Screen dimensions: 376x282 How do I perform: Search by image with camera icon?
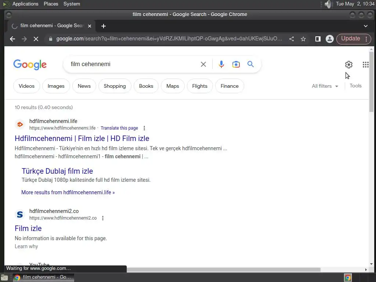click(x=236, y=64)
